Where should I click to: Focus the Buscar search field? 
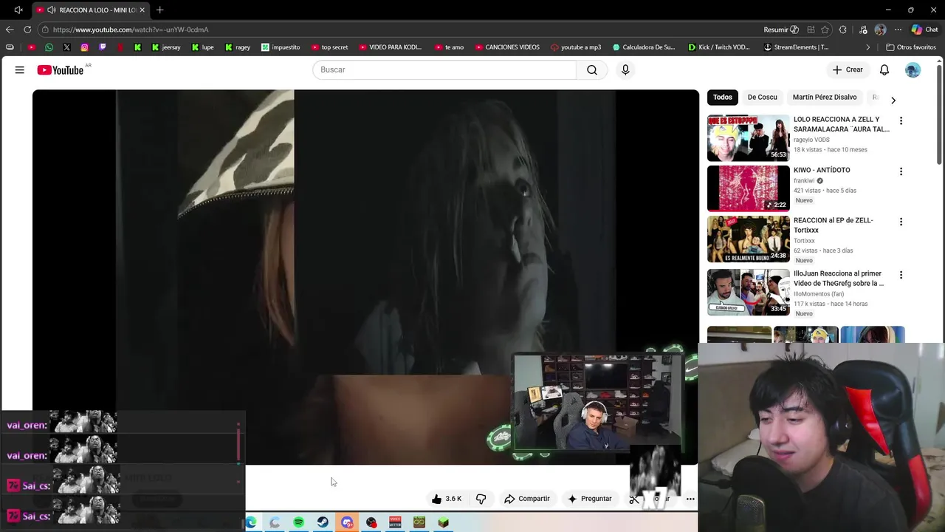444,69
